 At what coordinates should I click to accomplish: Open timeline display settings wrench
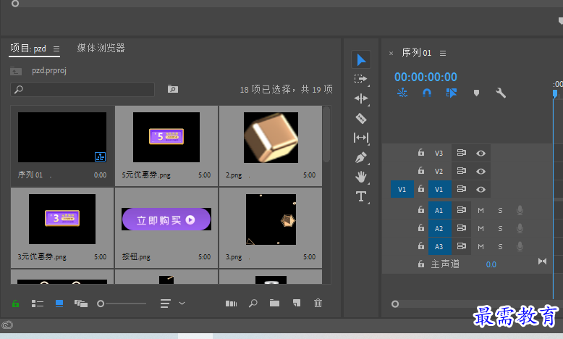tap(501, 93)
